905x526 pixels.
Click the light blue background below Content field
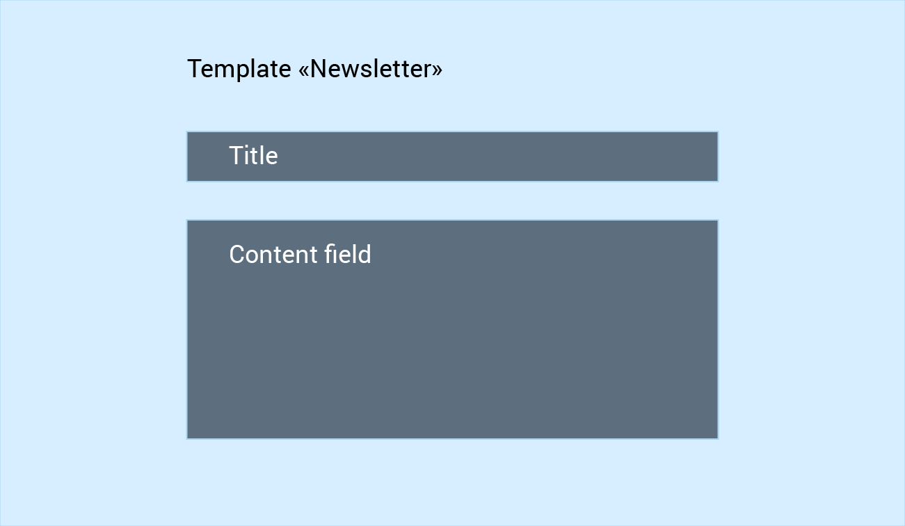(x=452, y=481)
